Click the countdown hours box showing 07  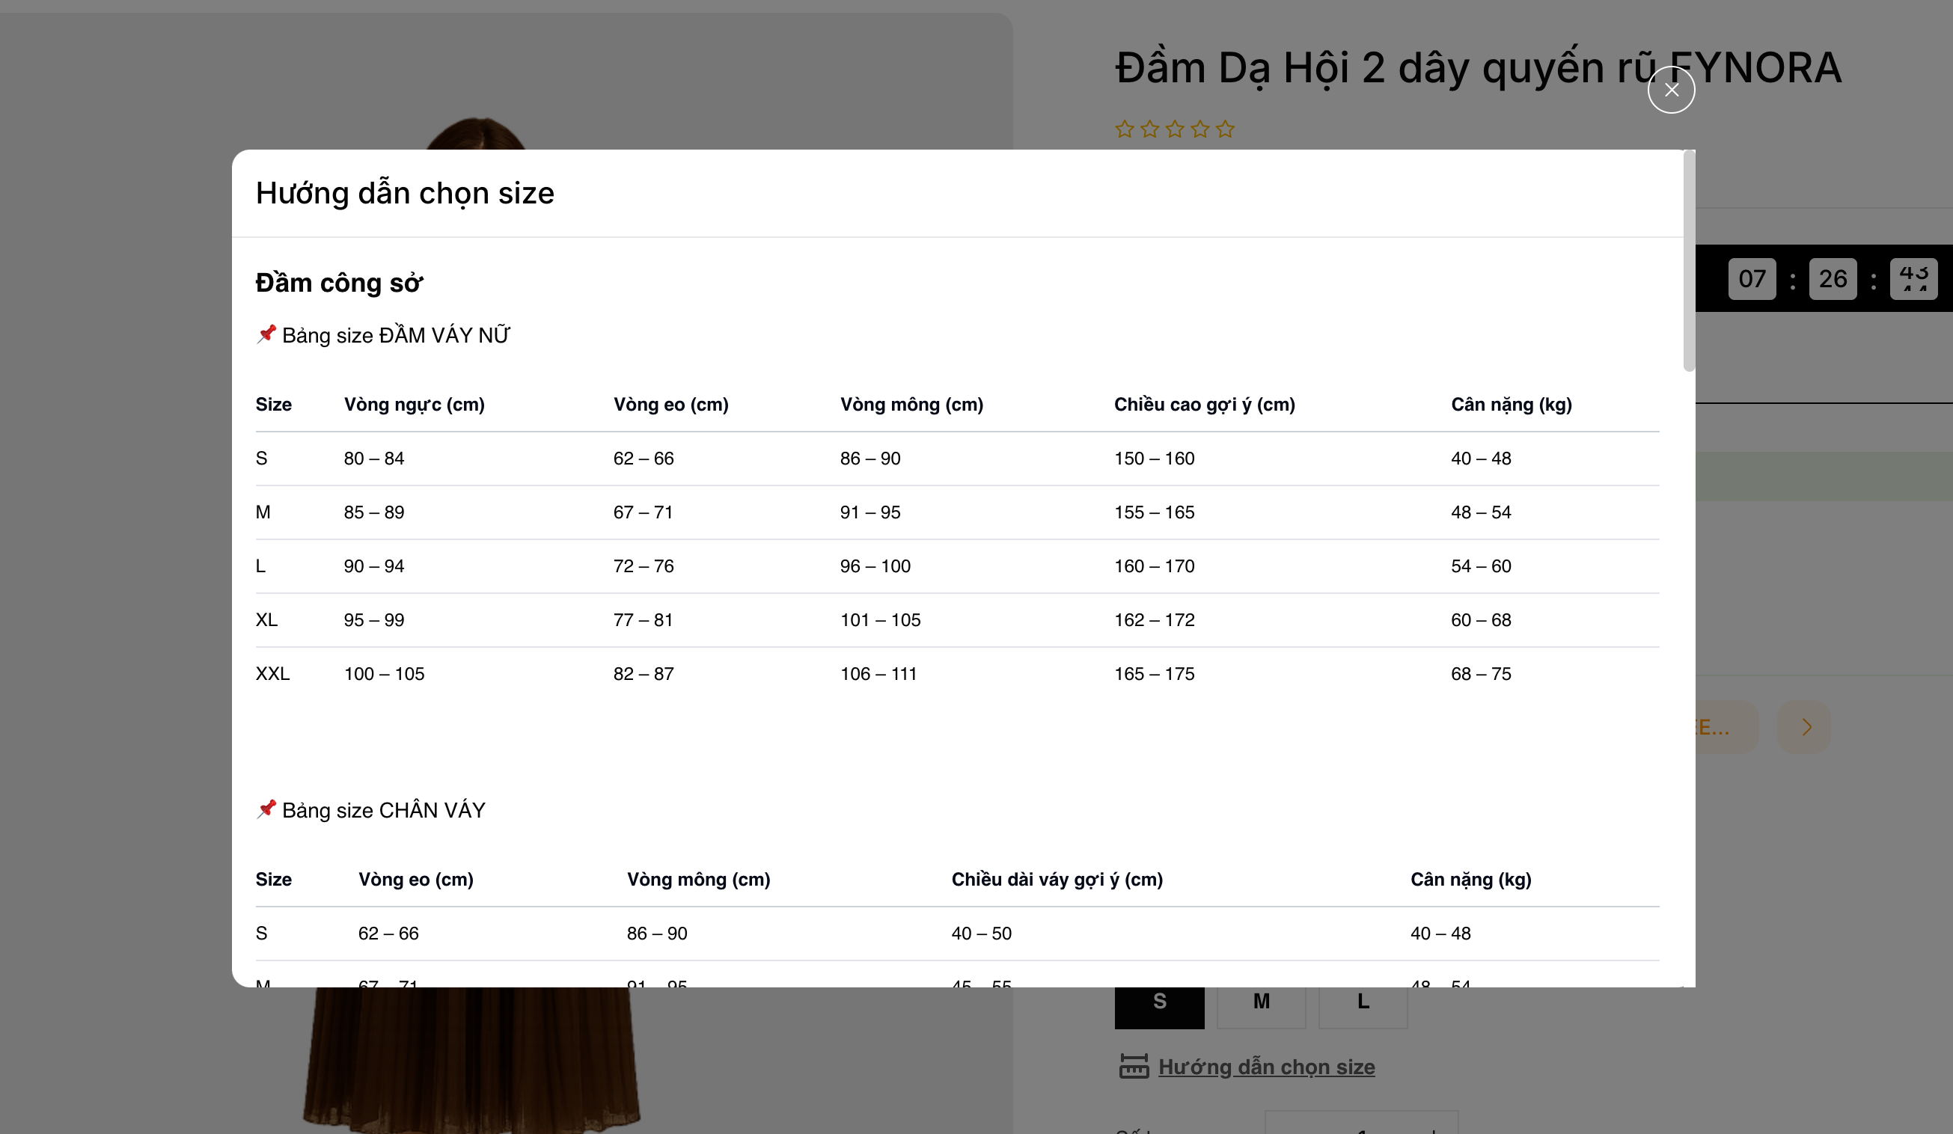[1752, 279]
